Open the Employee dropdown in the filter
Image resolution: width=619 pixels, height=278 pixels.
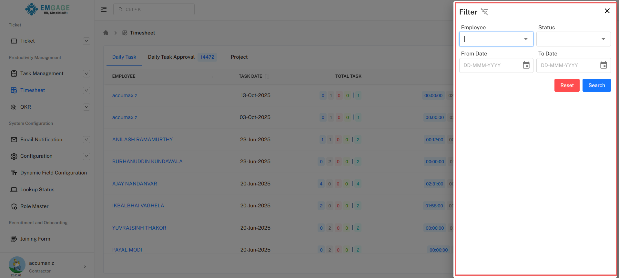point(526,39)
